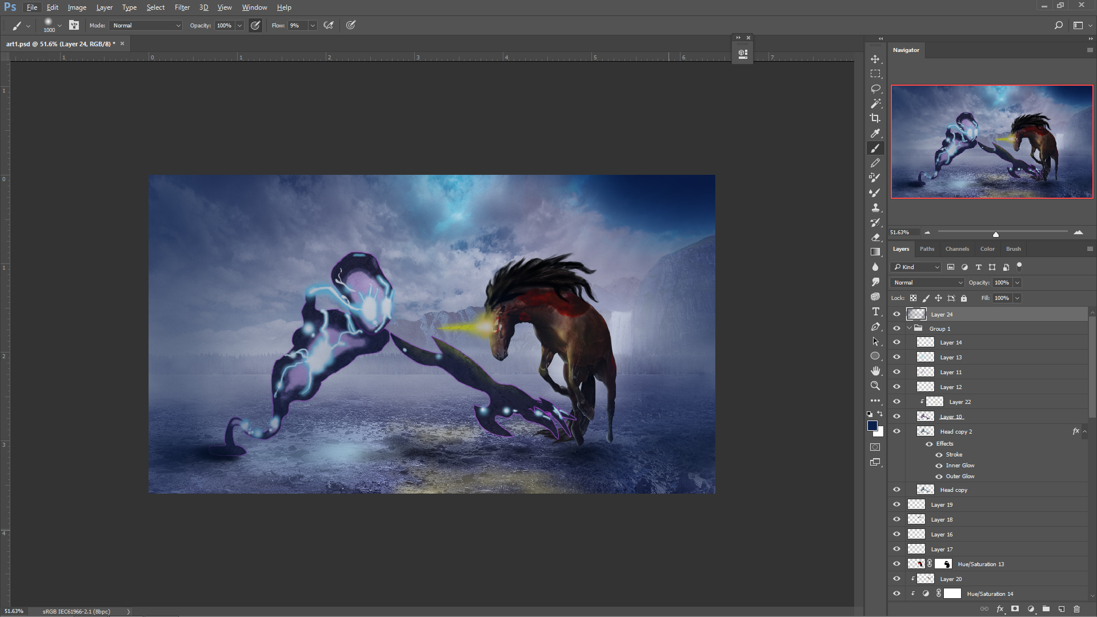Open the brush preset picker arrow
Image resolution: width=1097 pixels, height=617 pixels.
(x=59, y=25)
